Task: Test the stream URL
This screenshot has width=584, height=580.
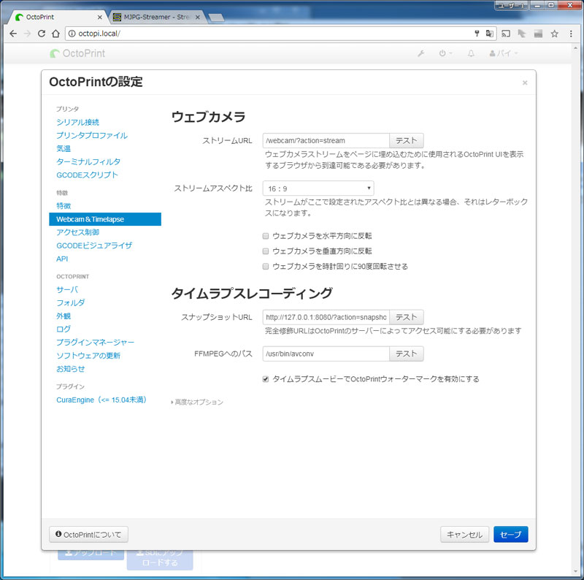Action: (x=407, y=140)
